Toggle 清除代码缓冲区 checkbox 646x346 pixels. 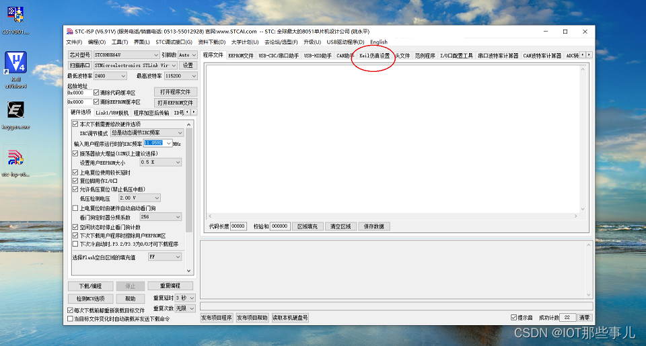coord(96,93)
